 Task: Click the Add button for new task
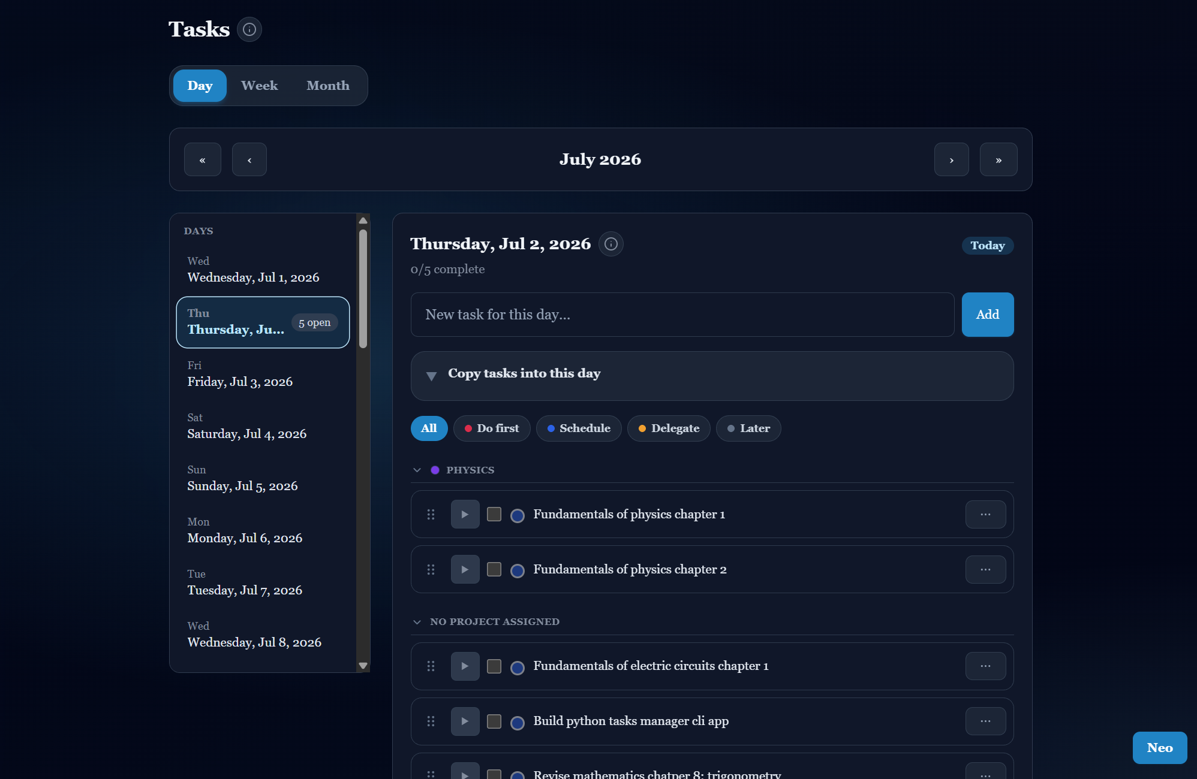pyautogui.click(x=988, y=315)
